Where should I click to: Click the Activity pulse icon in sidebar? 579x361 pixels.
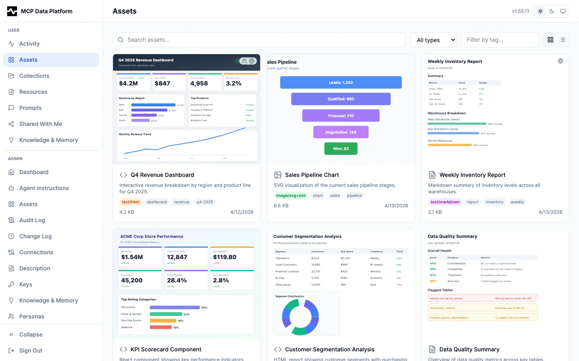[x=11, y=44]
